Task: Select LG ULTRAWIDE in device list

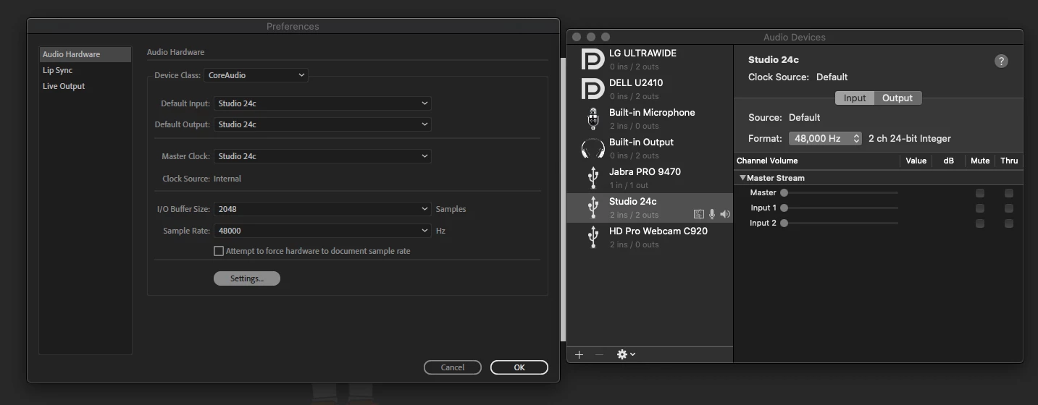Action: 650,59
